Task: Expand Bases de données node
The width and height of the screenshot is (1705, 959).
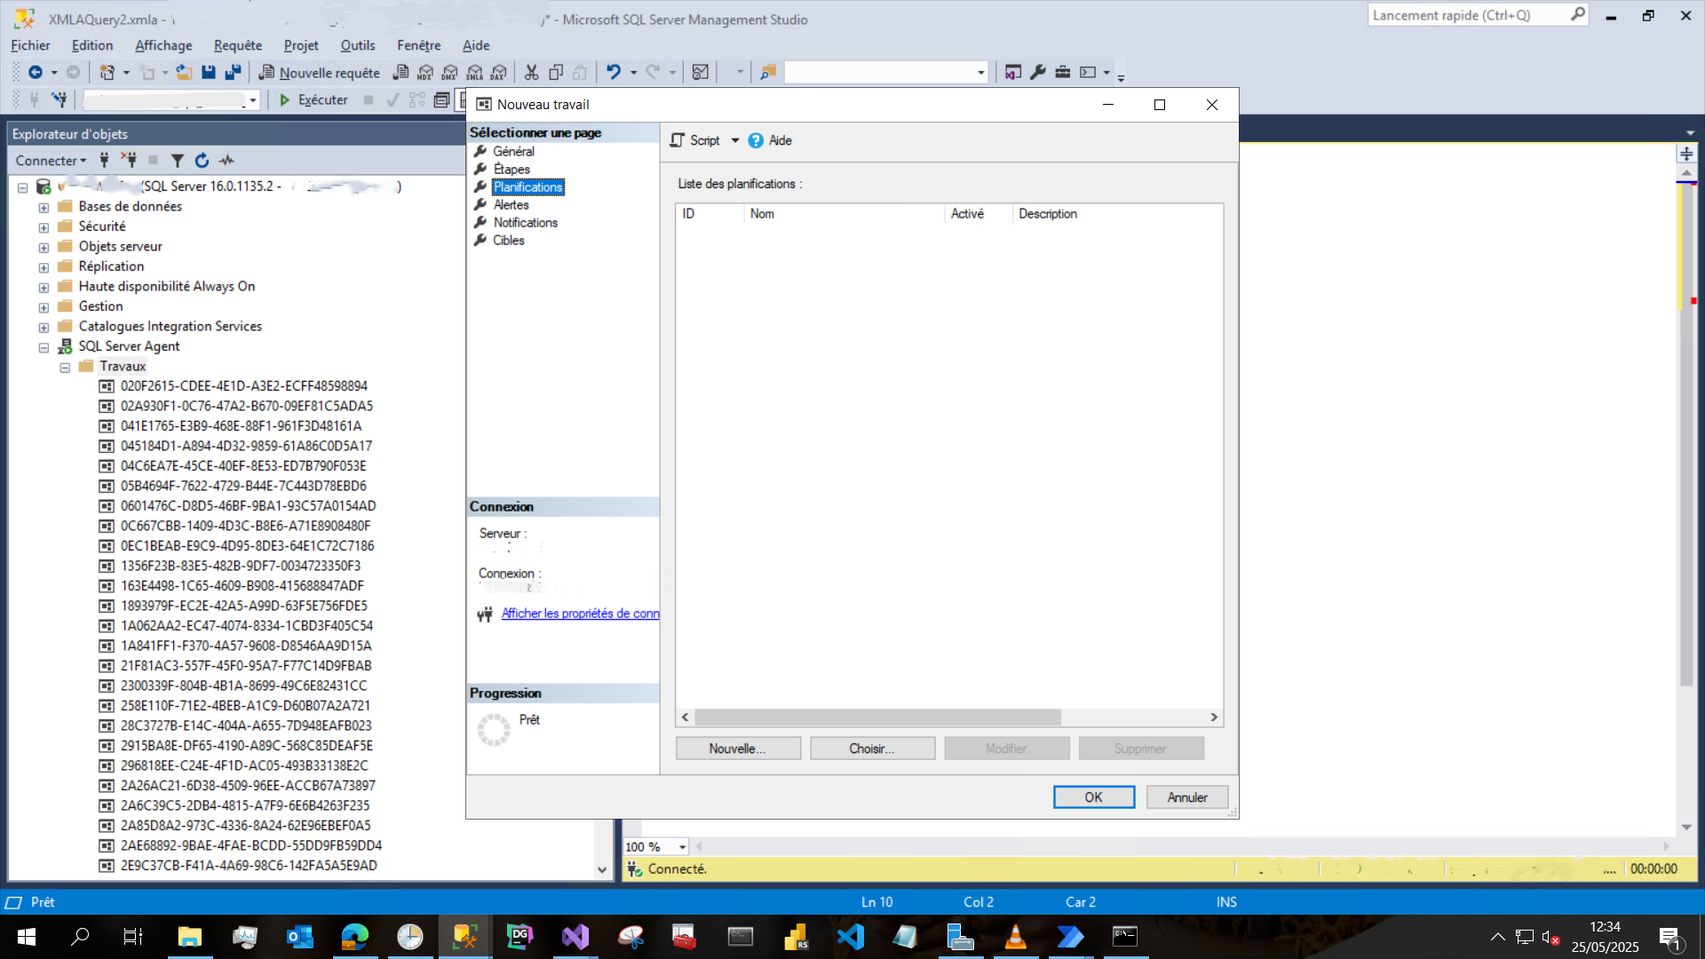Action: pyautogui.click(x=44, y=208)
